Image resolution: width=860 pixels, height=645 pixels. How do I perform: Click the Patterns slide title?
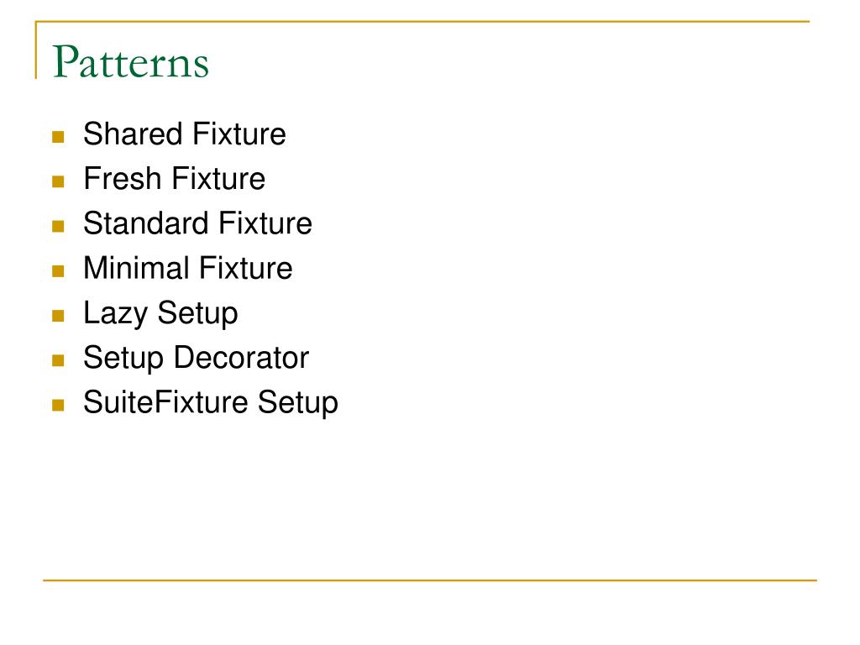point(130,62)
